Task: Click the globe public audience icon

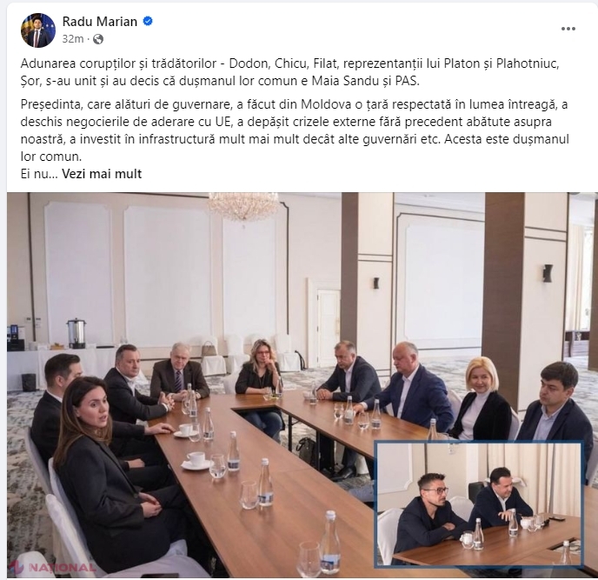Action: [x=98, y=39]
